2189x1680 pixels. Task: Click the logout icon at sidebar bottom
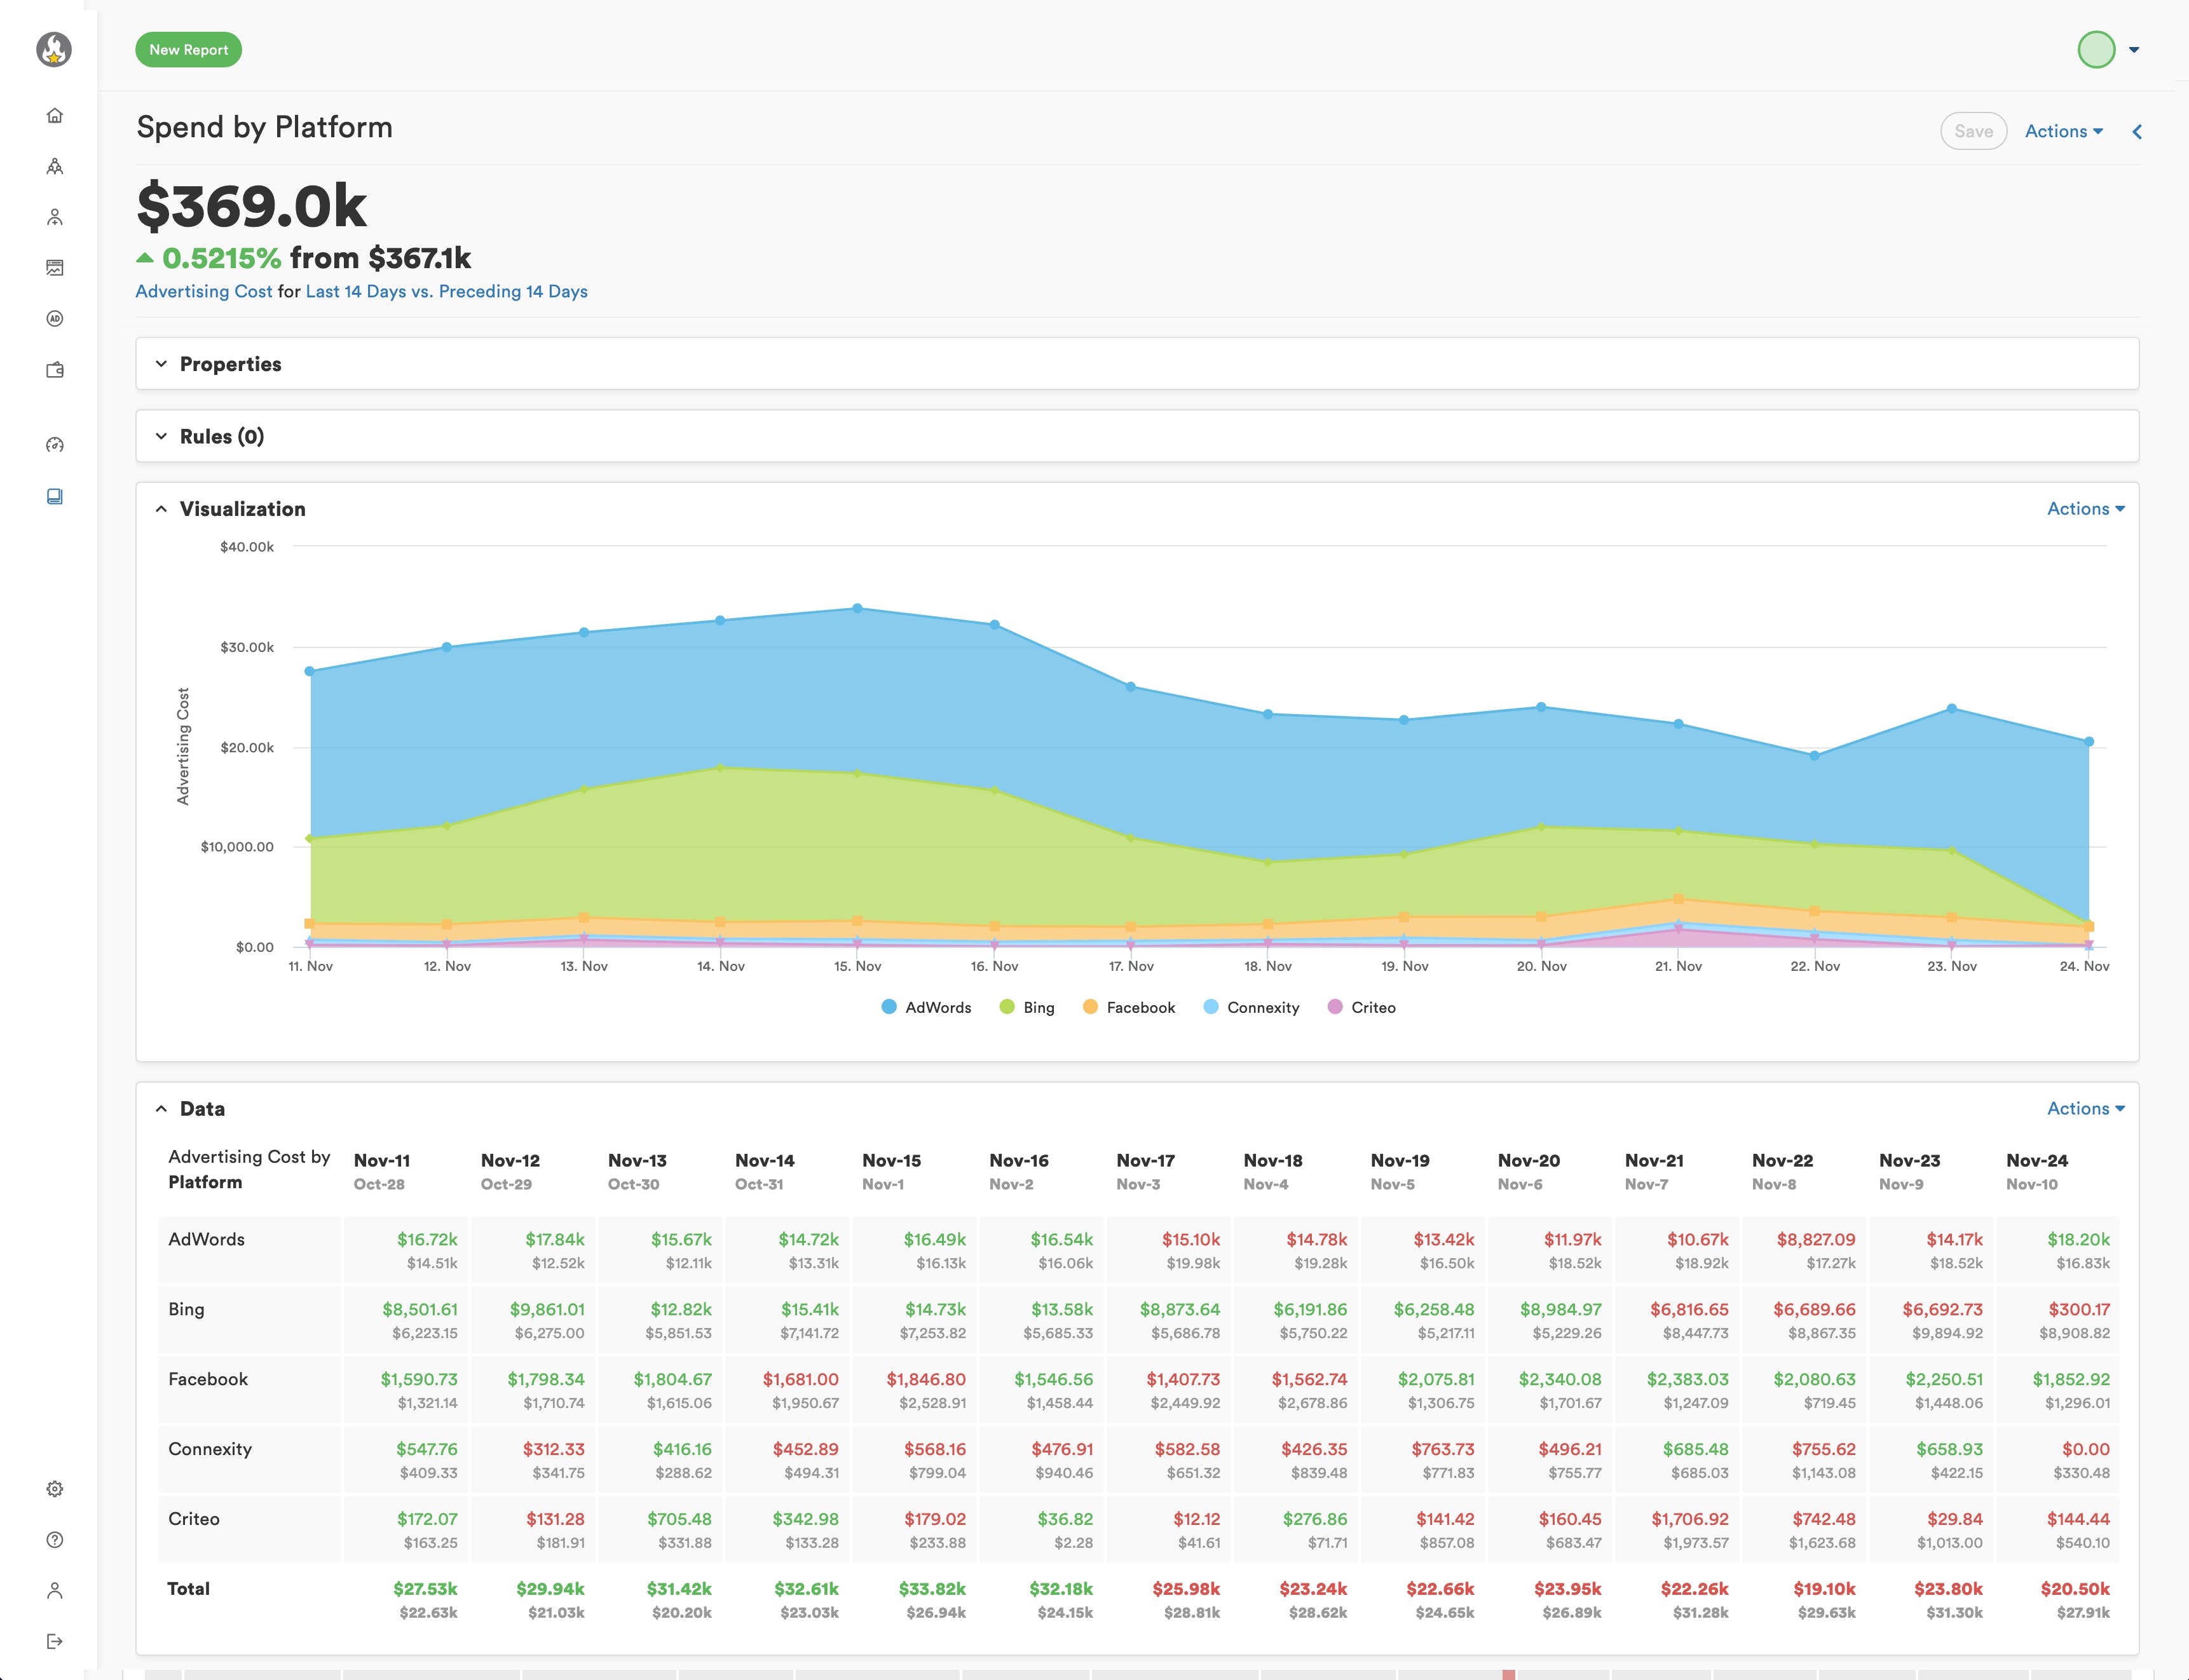55,1641
